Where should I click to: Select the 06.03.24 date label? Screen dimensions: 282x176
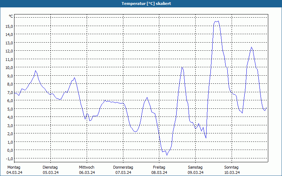tap(87, 172)
